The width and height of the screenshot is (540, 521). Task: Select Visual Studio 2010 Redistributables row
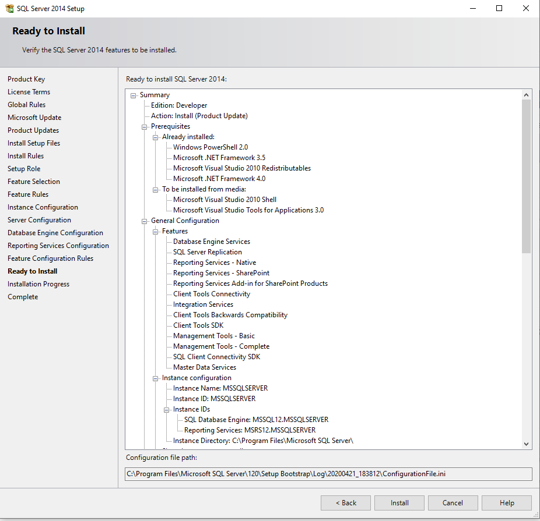[x=242, y=168]
